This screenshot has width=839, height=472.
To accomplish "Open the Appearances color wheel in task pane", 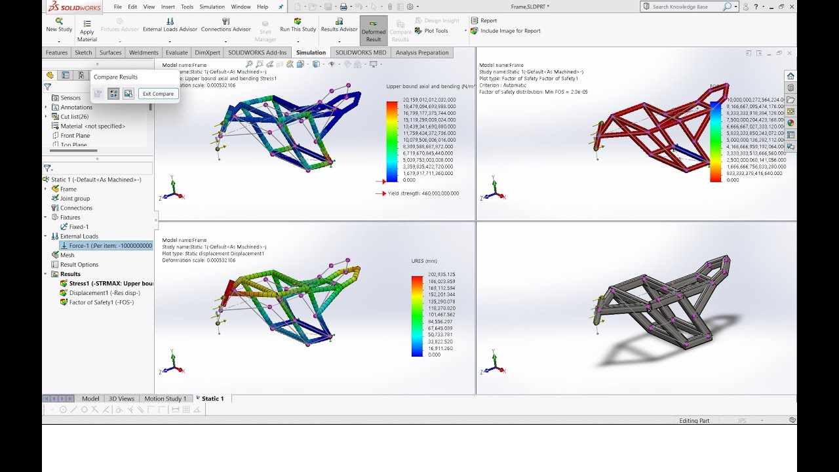I will [790, 123].
